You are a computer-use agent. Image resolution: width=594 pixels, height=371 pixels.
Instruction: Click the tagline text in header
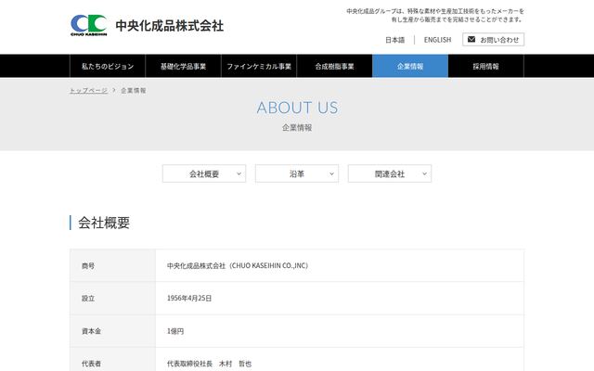[x=435, y=15]
